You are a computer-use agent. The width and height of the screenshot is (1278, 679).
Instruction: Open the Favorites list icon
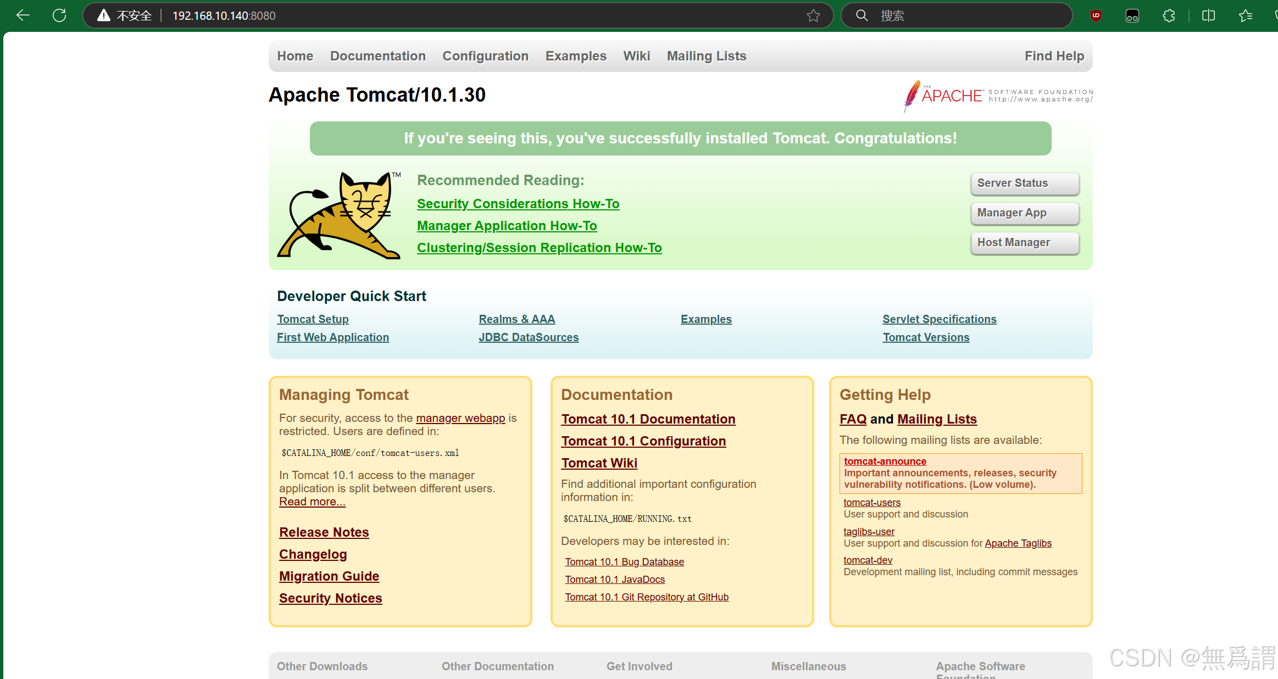coord(1245,15)
